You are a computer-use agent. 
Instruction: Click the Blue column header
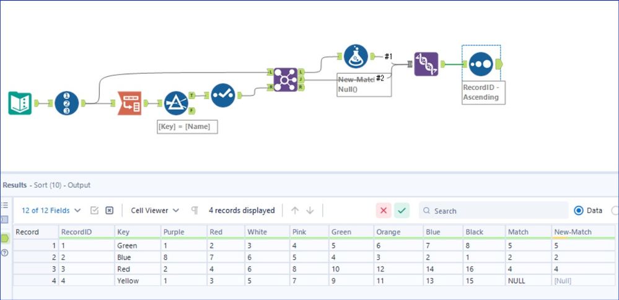(443, 232)
